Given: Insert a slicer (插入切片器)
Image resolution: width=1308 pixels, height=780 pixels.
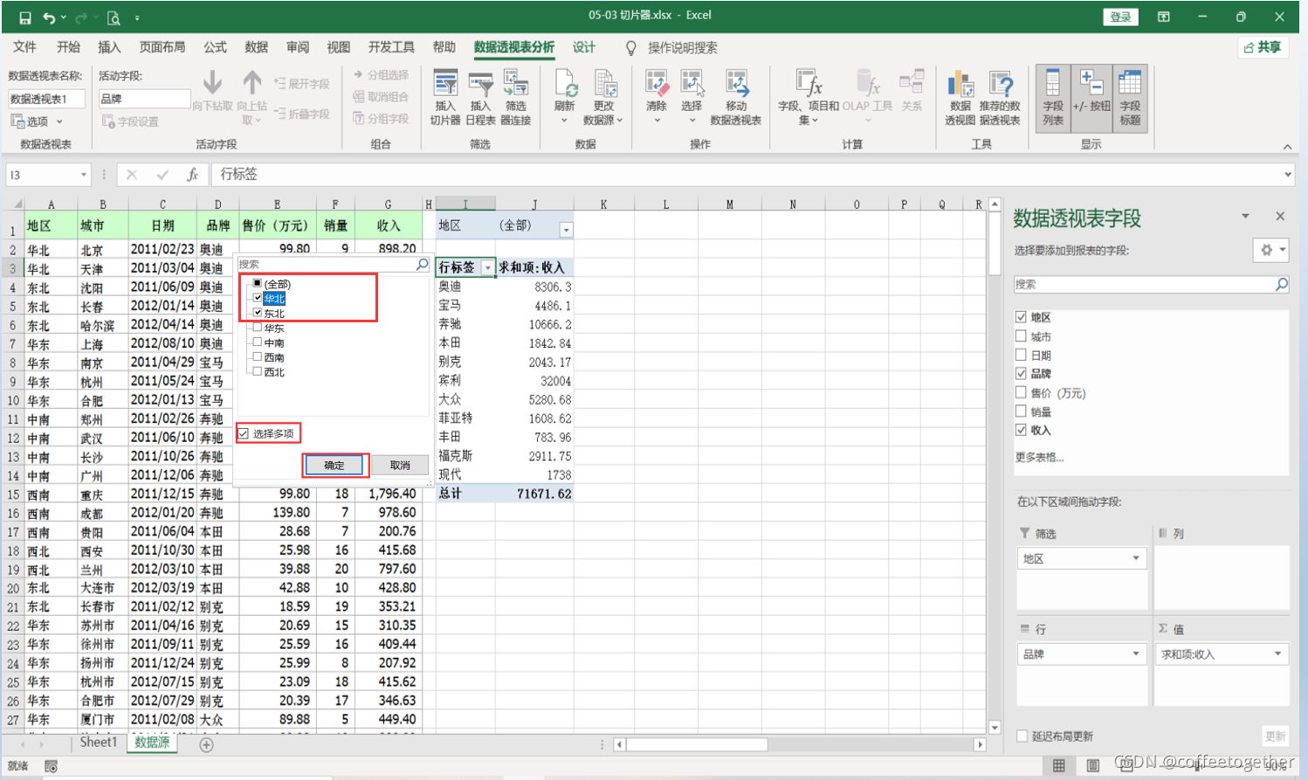Looking at the screenshot, I should 445,97.
